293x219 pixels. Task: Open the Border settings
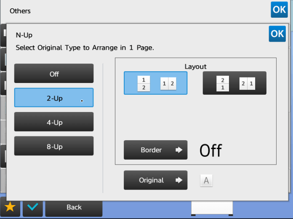click(x=155, y=150)
